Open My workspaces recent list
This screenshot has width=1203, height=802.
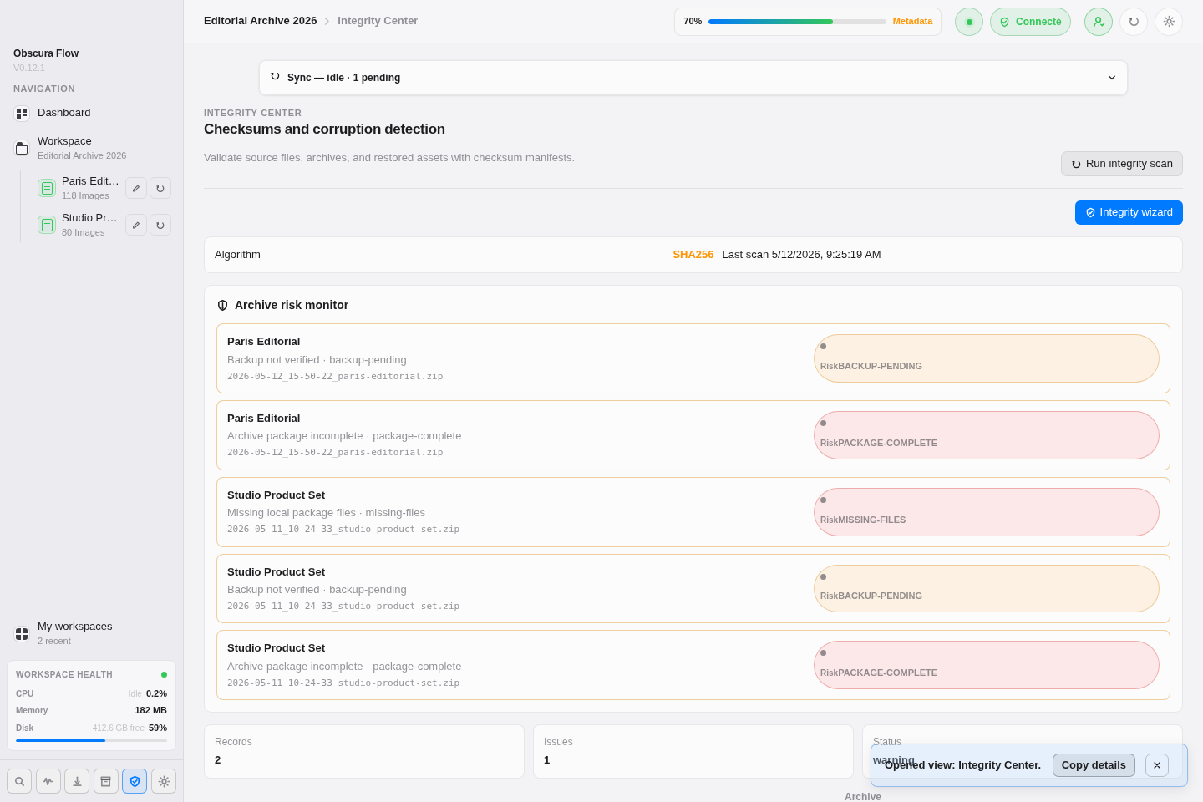[x=92, y=633]
